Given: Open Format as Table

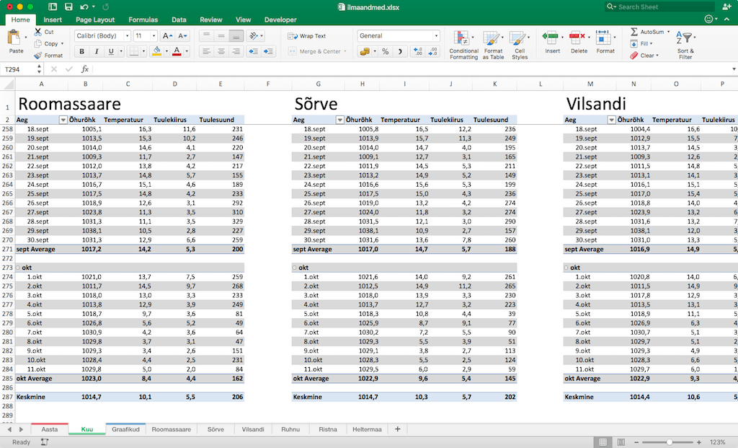Looking at the screenshot, I should (x=493, y=45).
